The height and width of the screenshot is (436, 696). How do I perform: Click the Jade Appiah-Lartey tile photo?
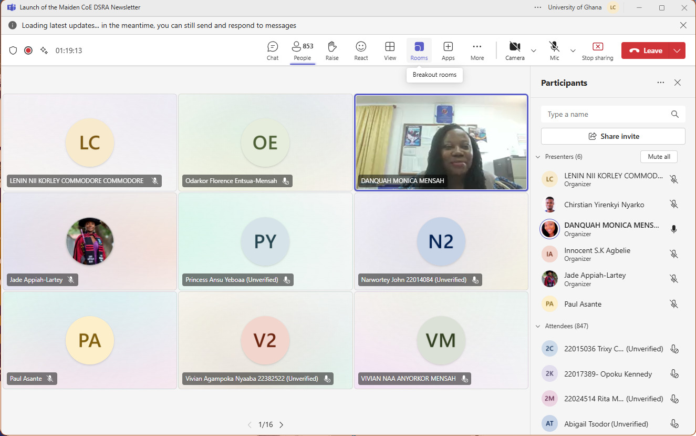(x=90, y=241)
